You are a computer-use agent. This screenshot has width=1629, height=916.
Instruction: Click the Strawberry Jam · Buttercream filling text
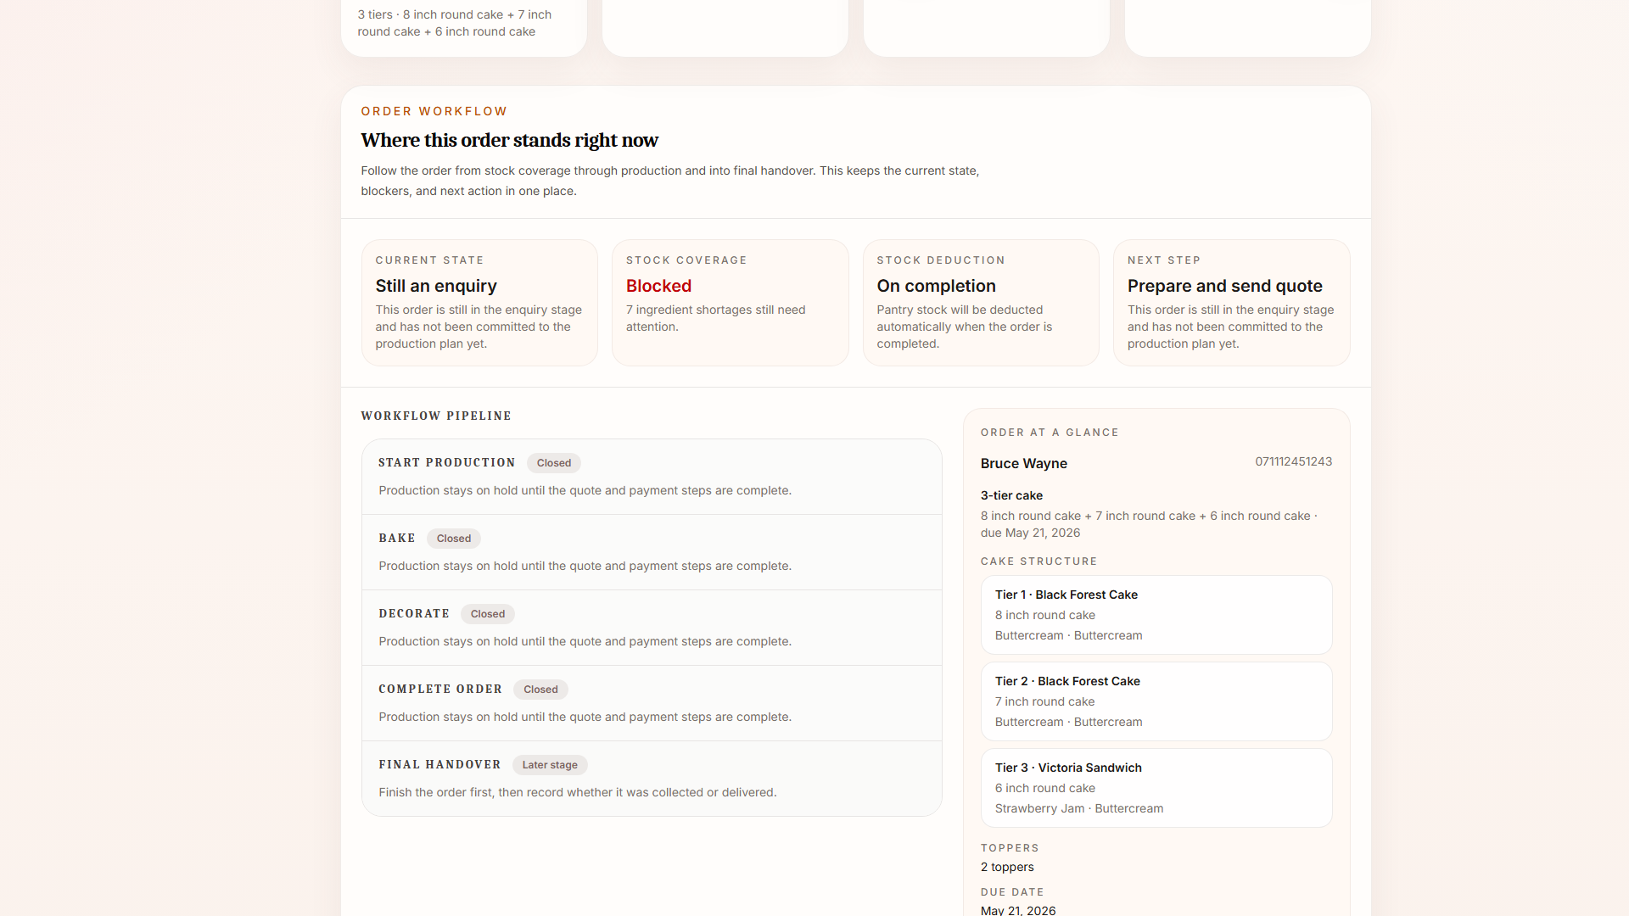click(x=1079, y=808)
